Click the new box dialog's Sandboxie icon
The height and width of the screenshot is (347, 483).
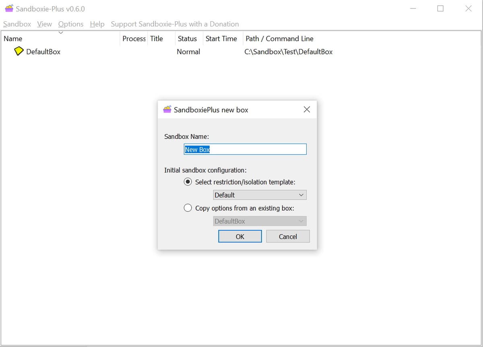(x=167, y=110)
